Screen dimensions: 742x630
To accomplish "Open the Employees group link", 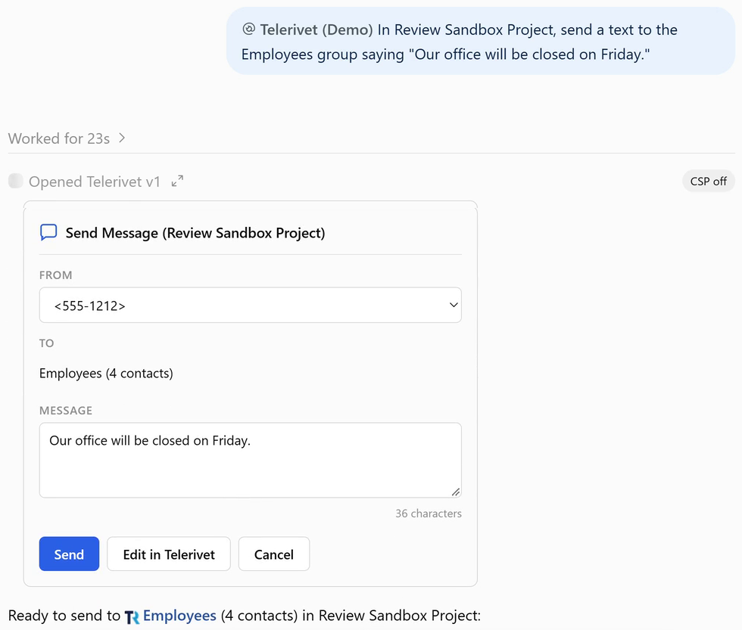I will (x=179, y=616).
